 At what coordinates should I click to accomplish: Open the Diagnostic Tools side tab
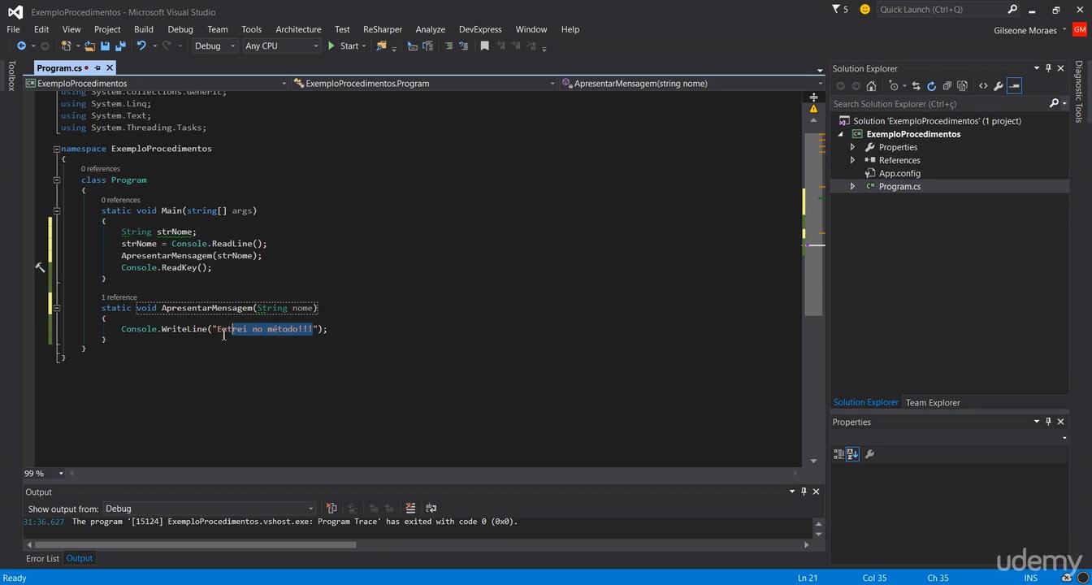(1079, 92)
